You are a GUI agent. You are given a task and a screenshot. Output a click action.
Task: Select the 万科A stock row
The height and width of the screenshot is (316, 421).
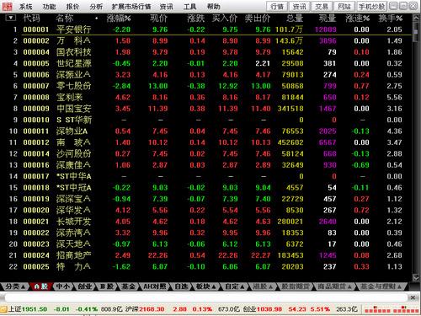(x=208, y=41)
